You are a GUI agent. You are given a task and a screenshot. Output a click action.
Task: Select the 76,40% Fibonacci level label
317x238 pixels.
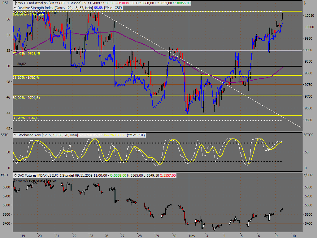pyautogui.click(x=27, y=53)
